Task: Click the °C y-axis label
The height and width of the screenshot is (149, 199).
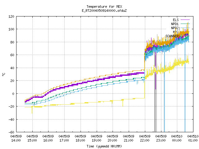Action: point(4,74)
